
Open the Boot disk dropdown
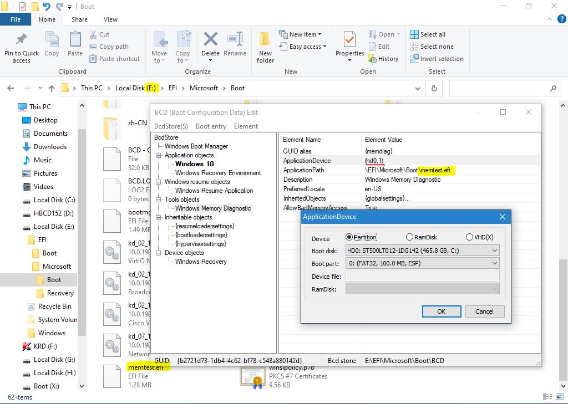coord(422,250)
